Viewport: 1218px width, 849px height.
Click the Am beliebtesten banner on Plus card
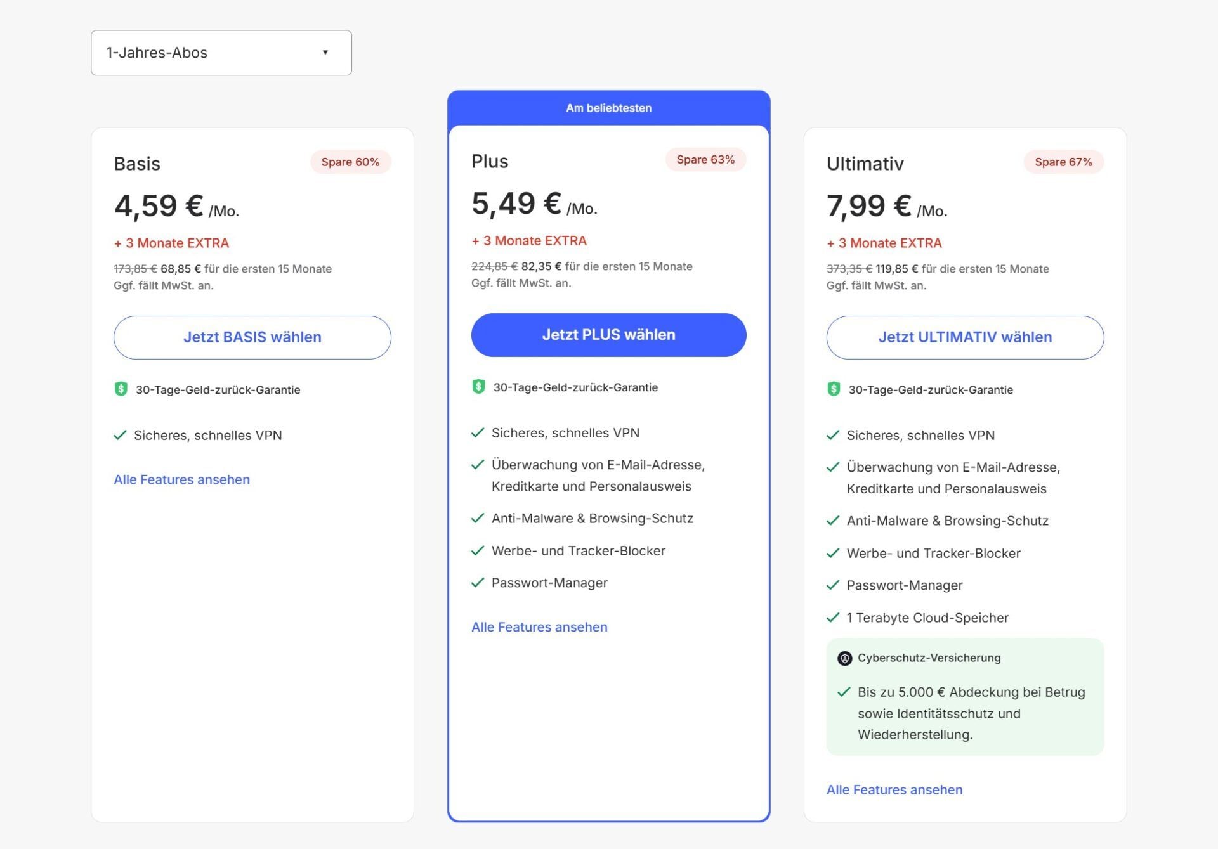(x=608, y=107)
